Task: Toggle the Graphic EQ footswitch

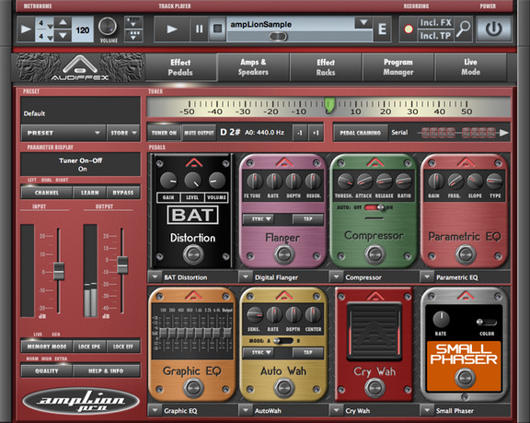Action: coord(193,388)
